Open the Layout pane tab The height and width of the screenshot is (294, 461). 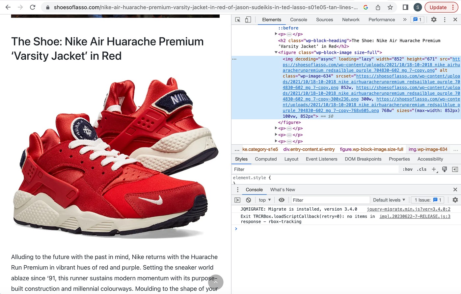[x=291, y=159]
